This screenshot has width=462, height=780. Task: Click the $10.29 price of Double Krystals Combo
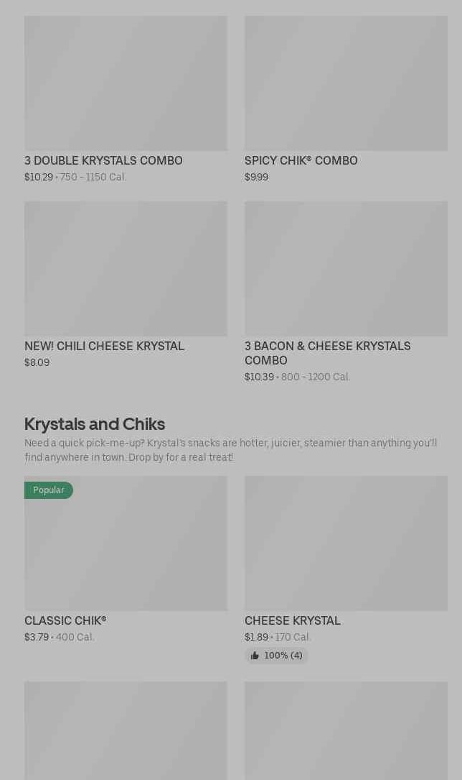click(39, 177)
